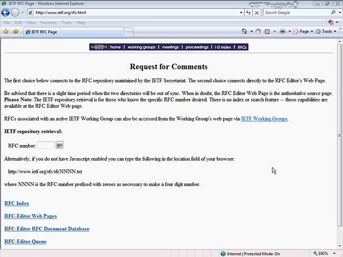Viewport: 343px width, 257px height.
Task: Click the http://www.ietf.org/rfc/rfcNNNN.txt example text
Action: click(45, 172)
